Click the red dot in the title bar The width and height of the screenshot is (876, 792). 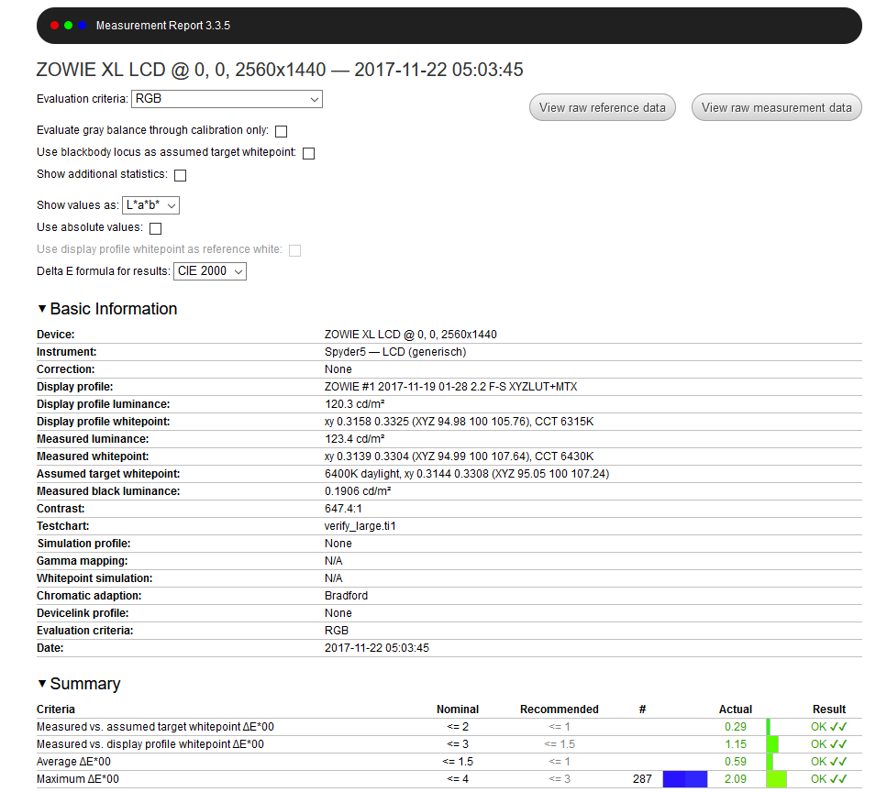coord(54,26)
